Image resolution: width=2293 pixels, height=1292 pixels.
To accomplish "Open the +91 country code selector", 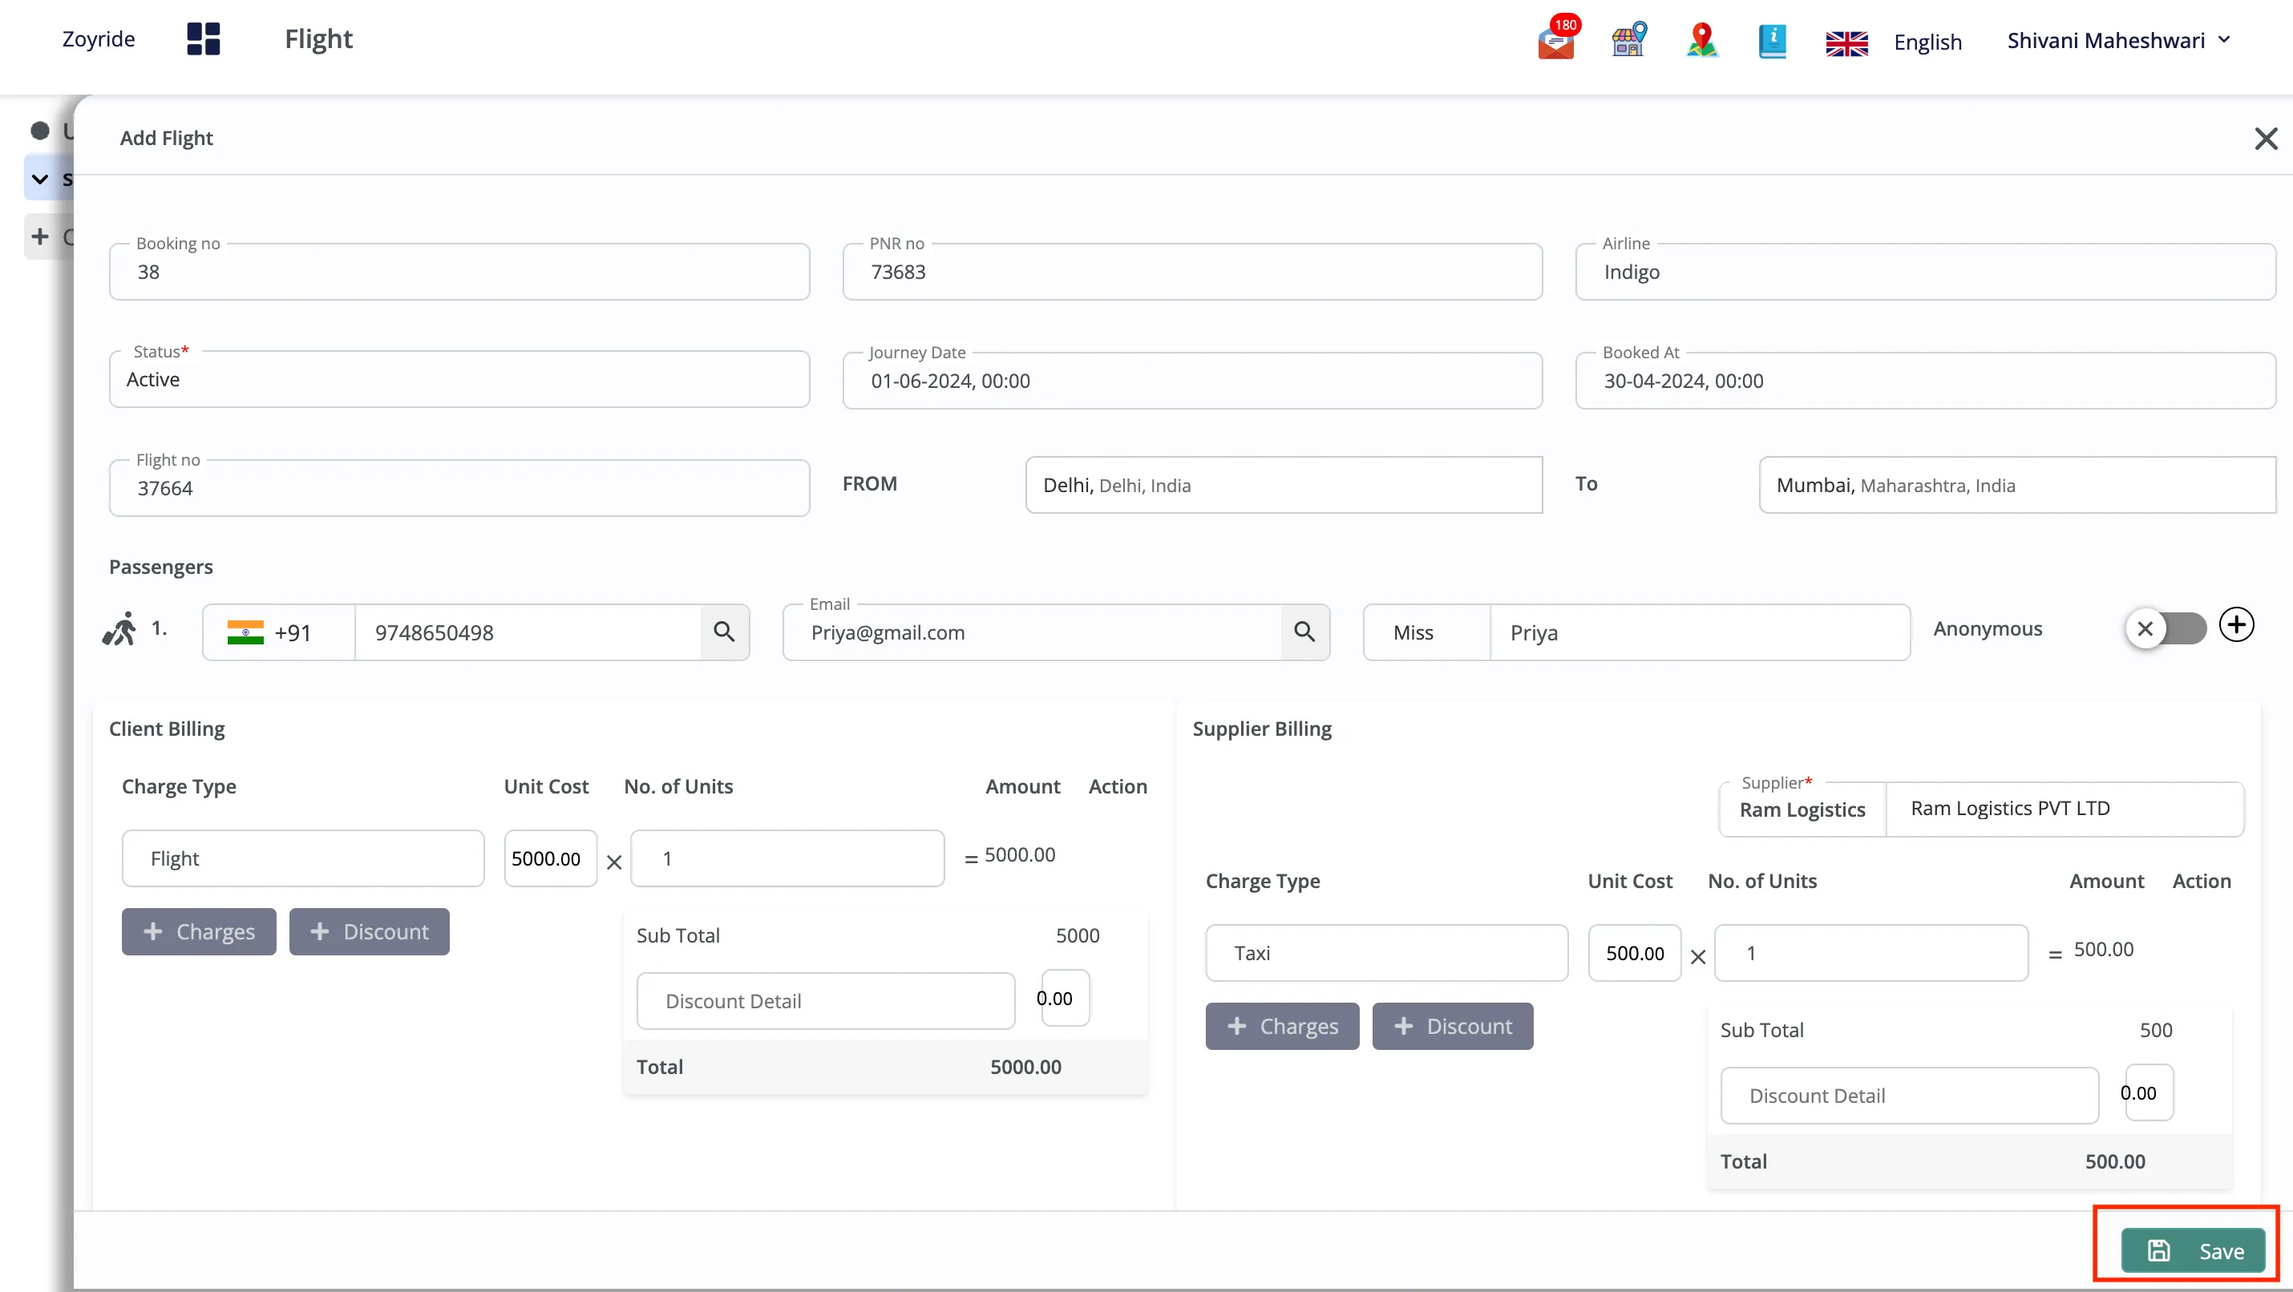I will tap(279, 632).
